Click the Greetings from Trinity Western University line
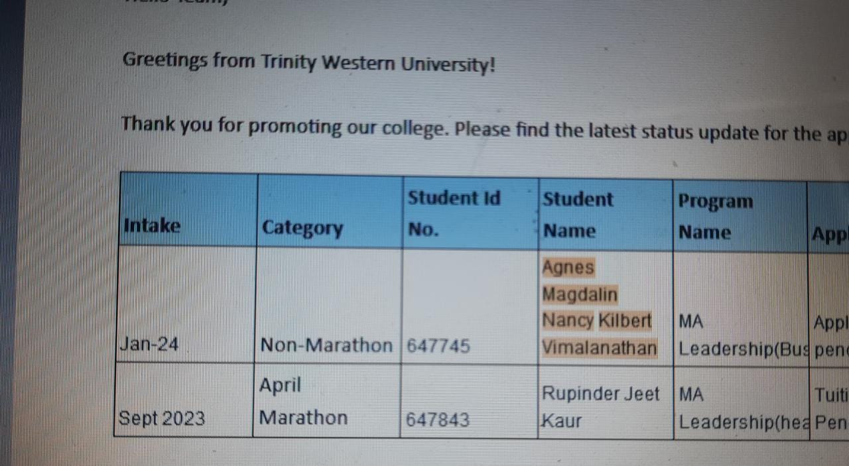The width and height of the screenshot is (849, 466). pyautogui.click(x=308, y=62)
